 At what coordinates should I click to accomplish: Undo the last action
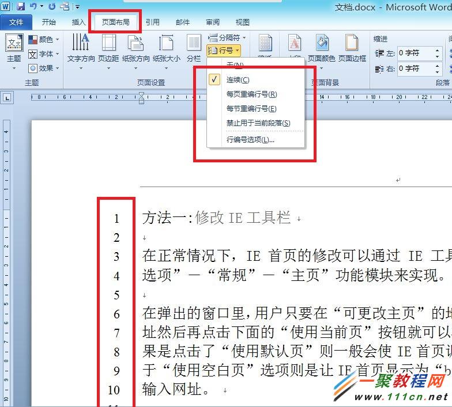33,6
